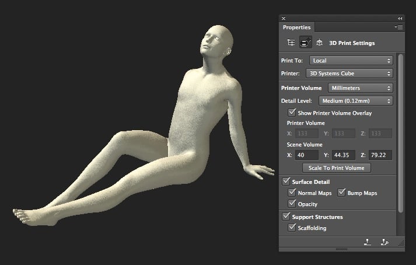
Task: Toggle the Bump Maps checkbox
Action: [x=342, y=193]
